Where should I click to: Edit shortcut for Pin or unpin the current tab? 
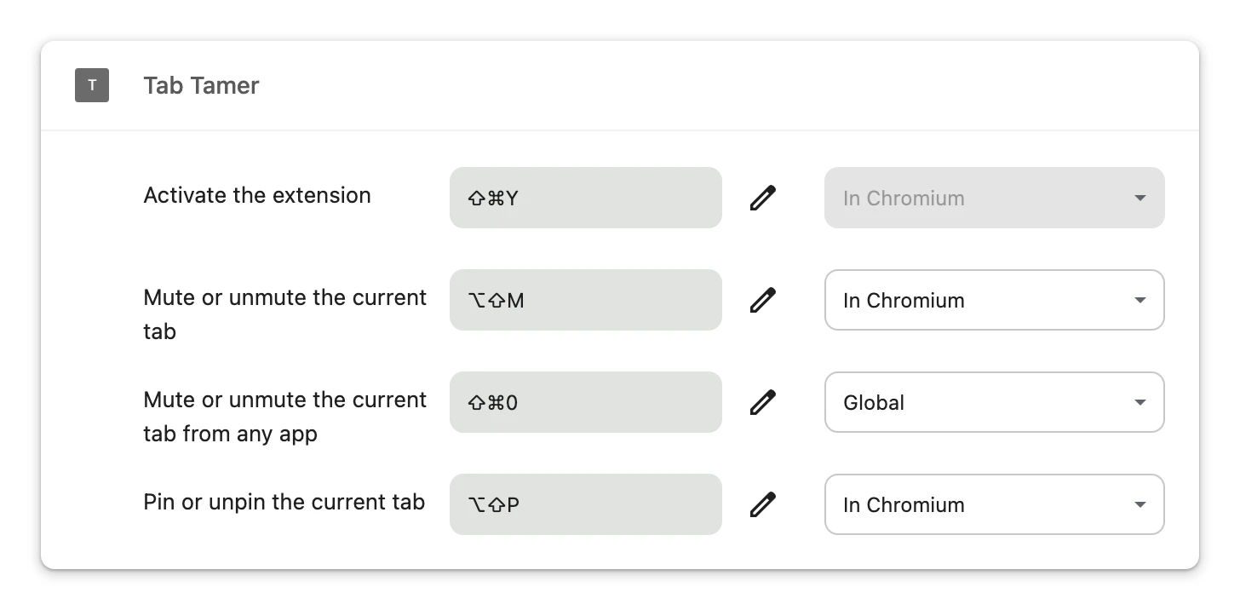pos(763,504)
